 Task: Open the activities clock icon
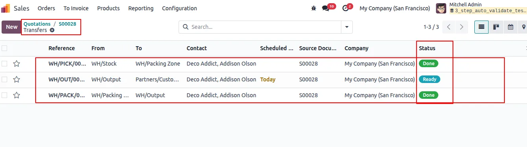click(345, 8)
